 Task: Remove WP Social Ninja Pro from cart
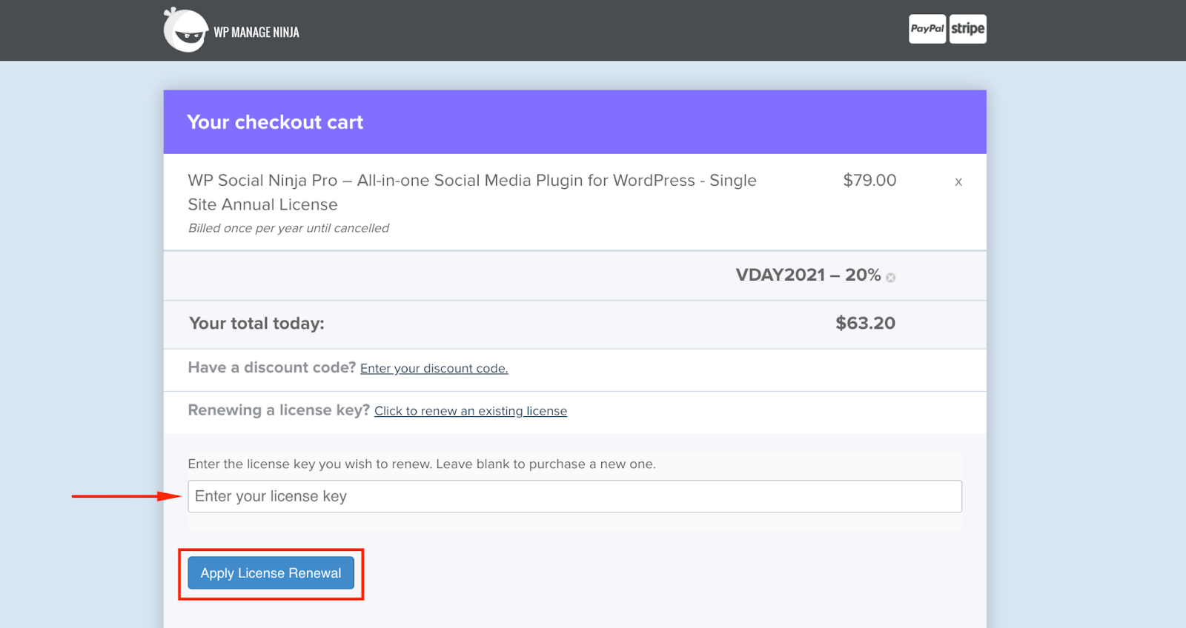click(x=958, y=182)
